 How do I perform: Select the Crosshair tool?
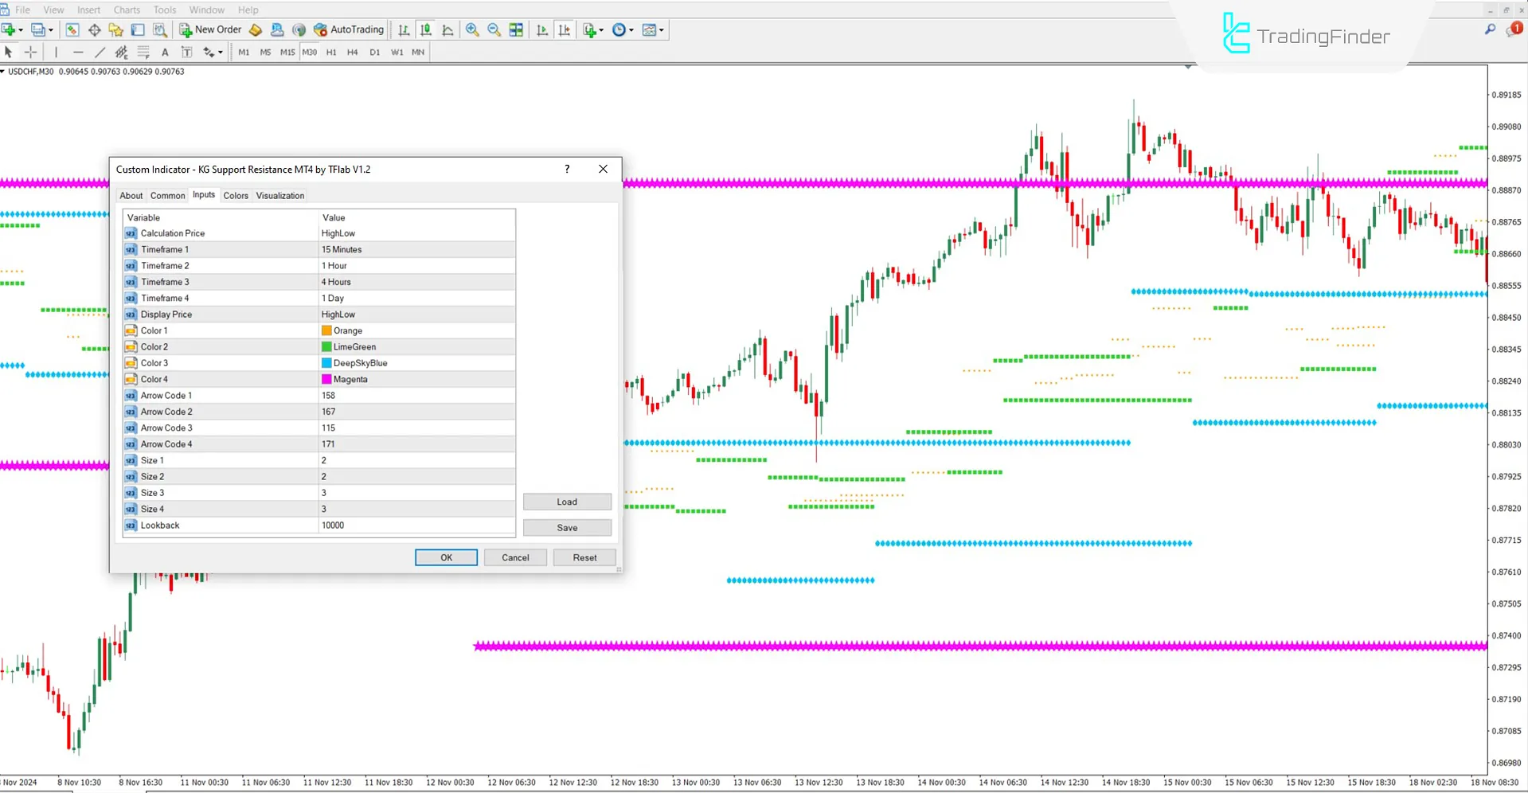(x=30, y=52)
